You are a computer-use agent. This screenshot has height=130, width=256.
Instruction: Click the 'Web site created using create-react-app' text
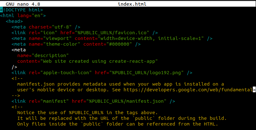click(x=99, y=61)
